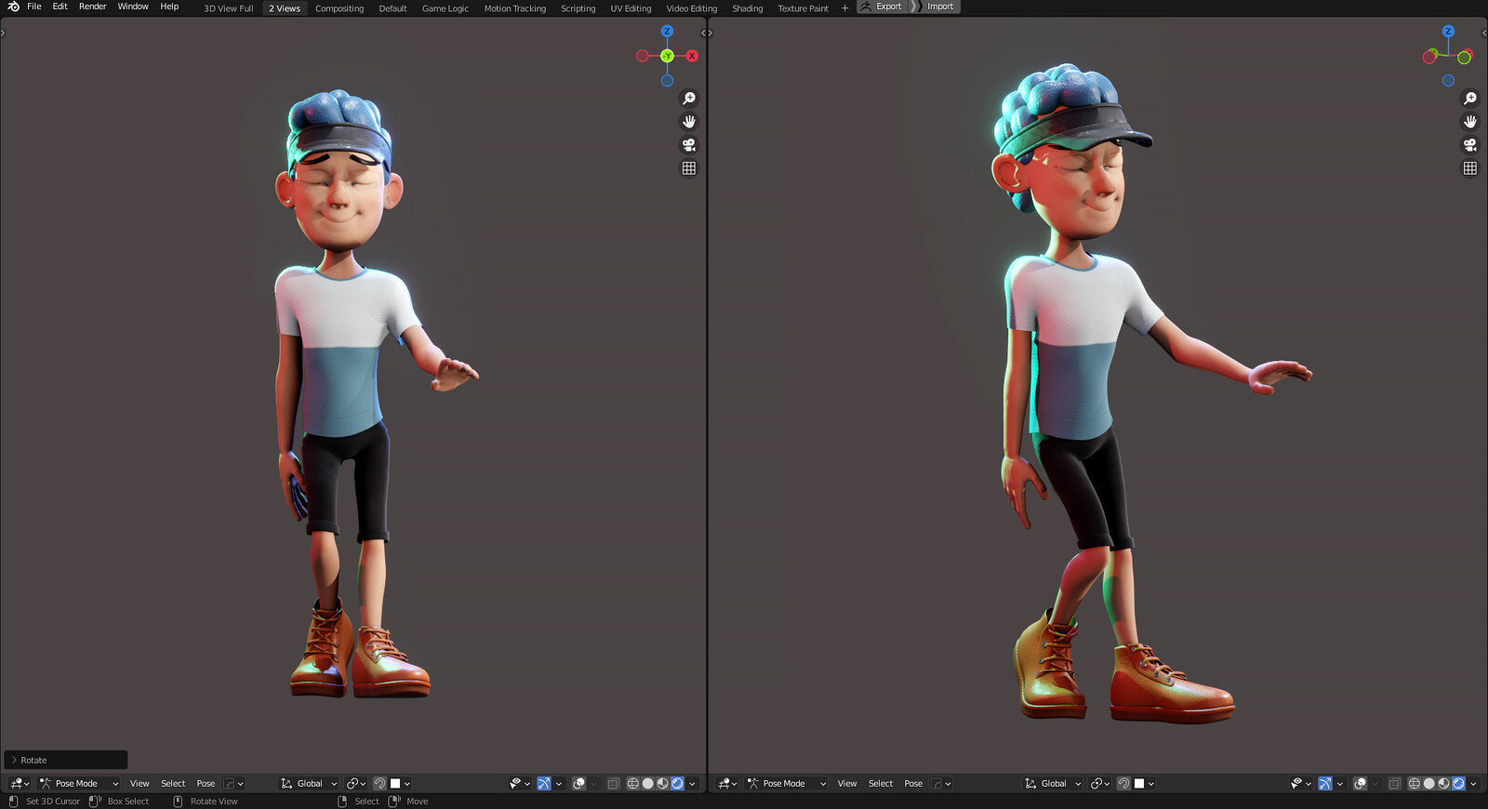Open shading options dropdown in left viewport
Image resolution: width=1488 pixels, height=809 pixels.
(692, 784)
